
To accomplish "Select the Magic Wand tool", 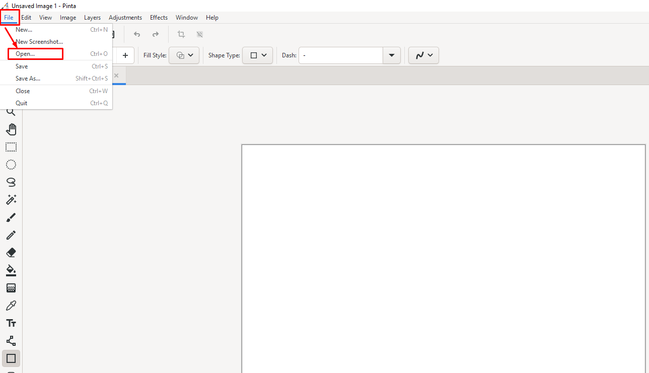I will tap(11, 200).
